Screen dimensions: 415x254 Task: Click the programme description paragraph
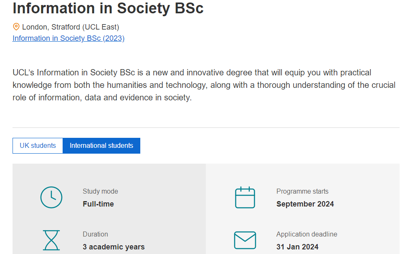pos(204,85)
